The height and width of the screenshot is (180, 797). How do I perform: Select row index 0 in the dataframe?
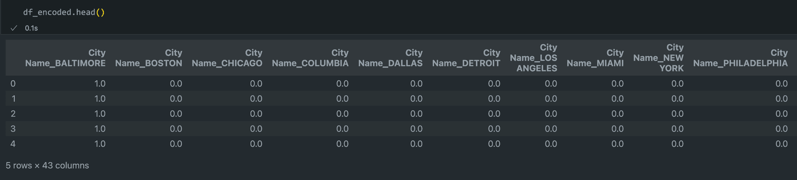pos(13,84)
